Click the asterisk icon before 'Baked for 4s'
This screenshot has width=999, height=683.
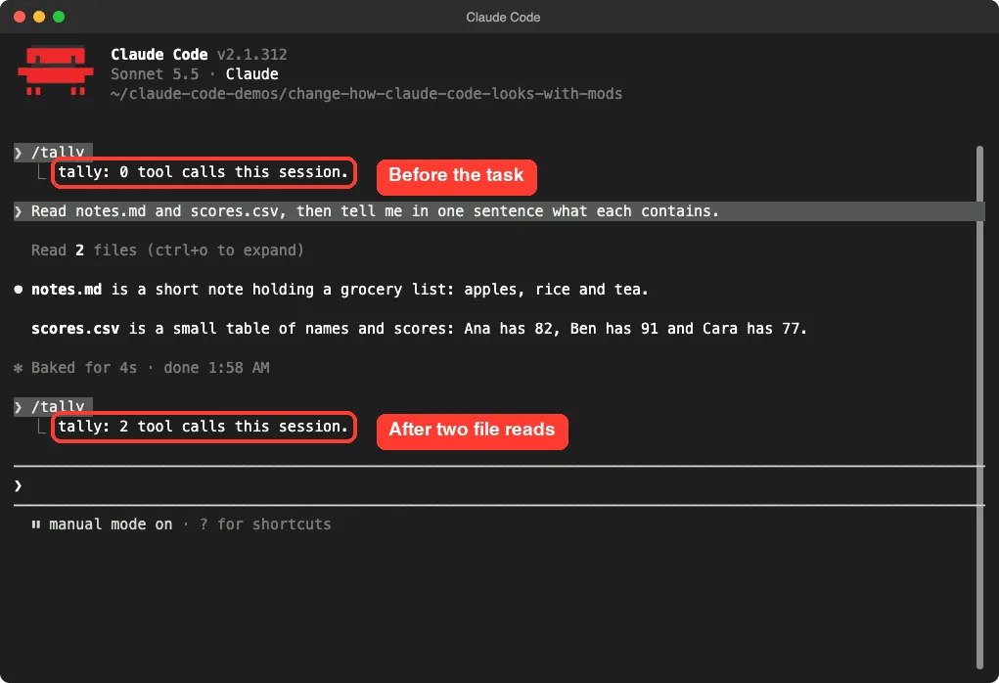pyautogui.click(x=19, y=368)
